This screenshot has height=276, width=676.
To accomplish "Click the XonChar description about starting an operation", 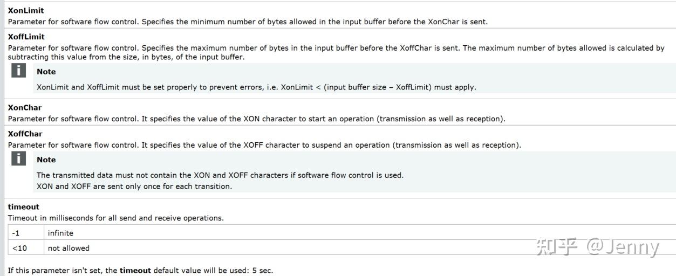I will [x=256, y=119].
